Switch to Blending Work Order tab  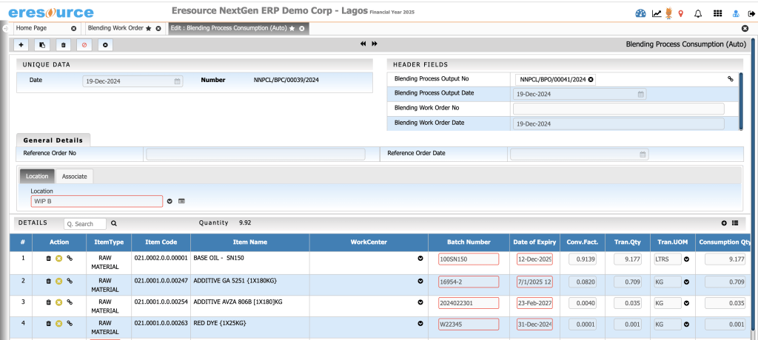click(115, 28)
